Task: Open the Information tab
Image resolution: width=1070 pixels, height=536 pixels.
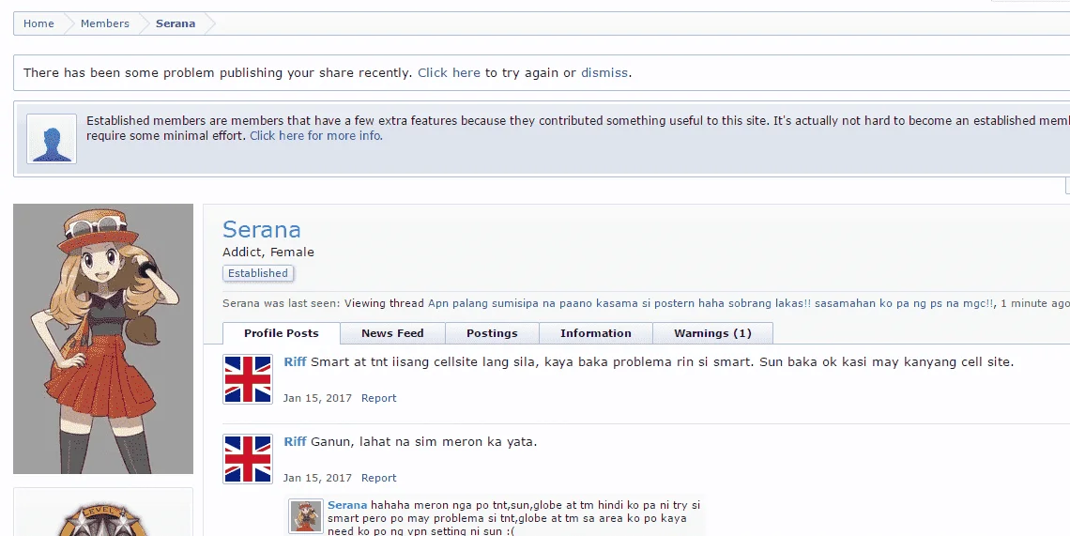Action: click(596, 333)
